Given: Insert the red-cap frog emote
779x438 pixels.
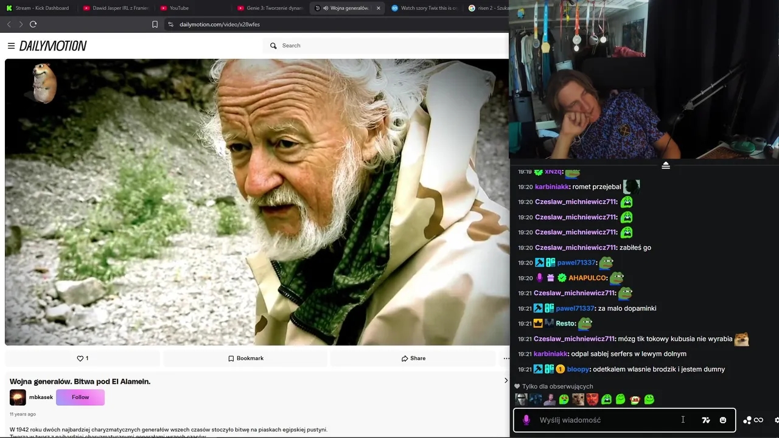Looking at the screenshot, I should [x=635, y=400].
